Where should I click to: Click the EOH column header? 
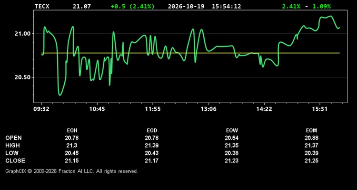coord(72,131)
